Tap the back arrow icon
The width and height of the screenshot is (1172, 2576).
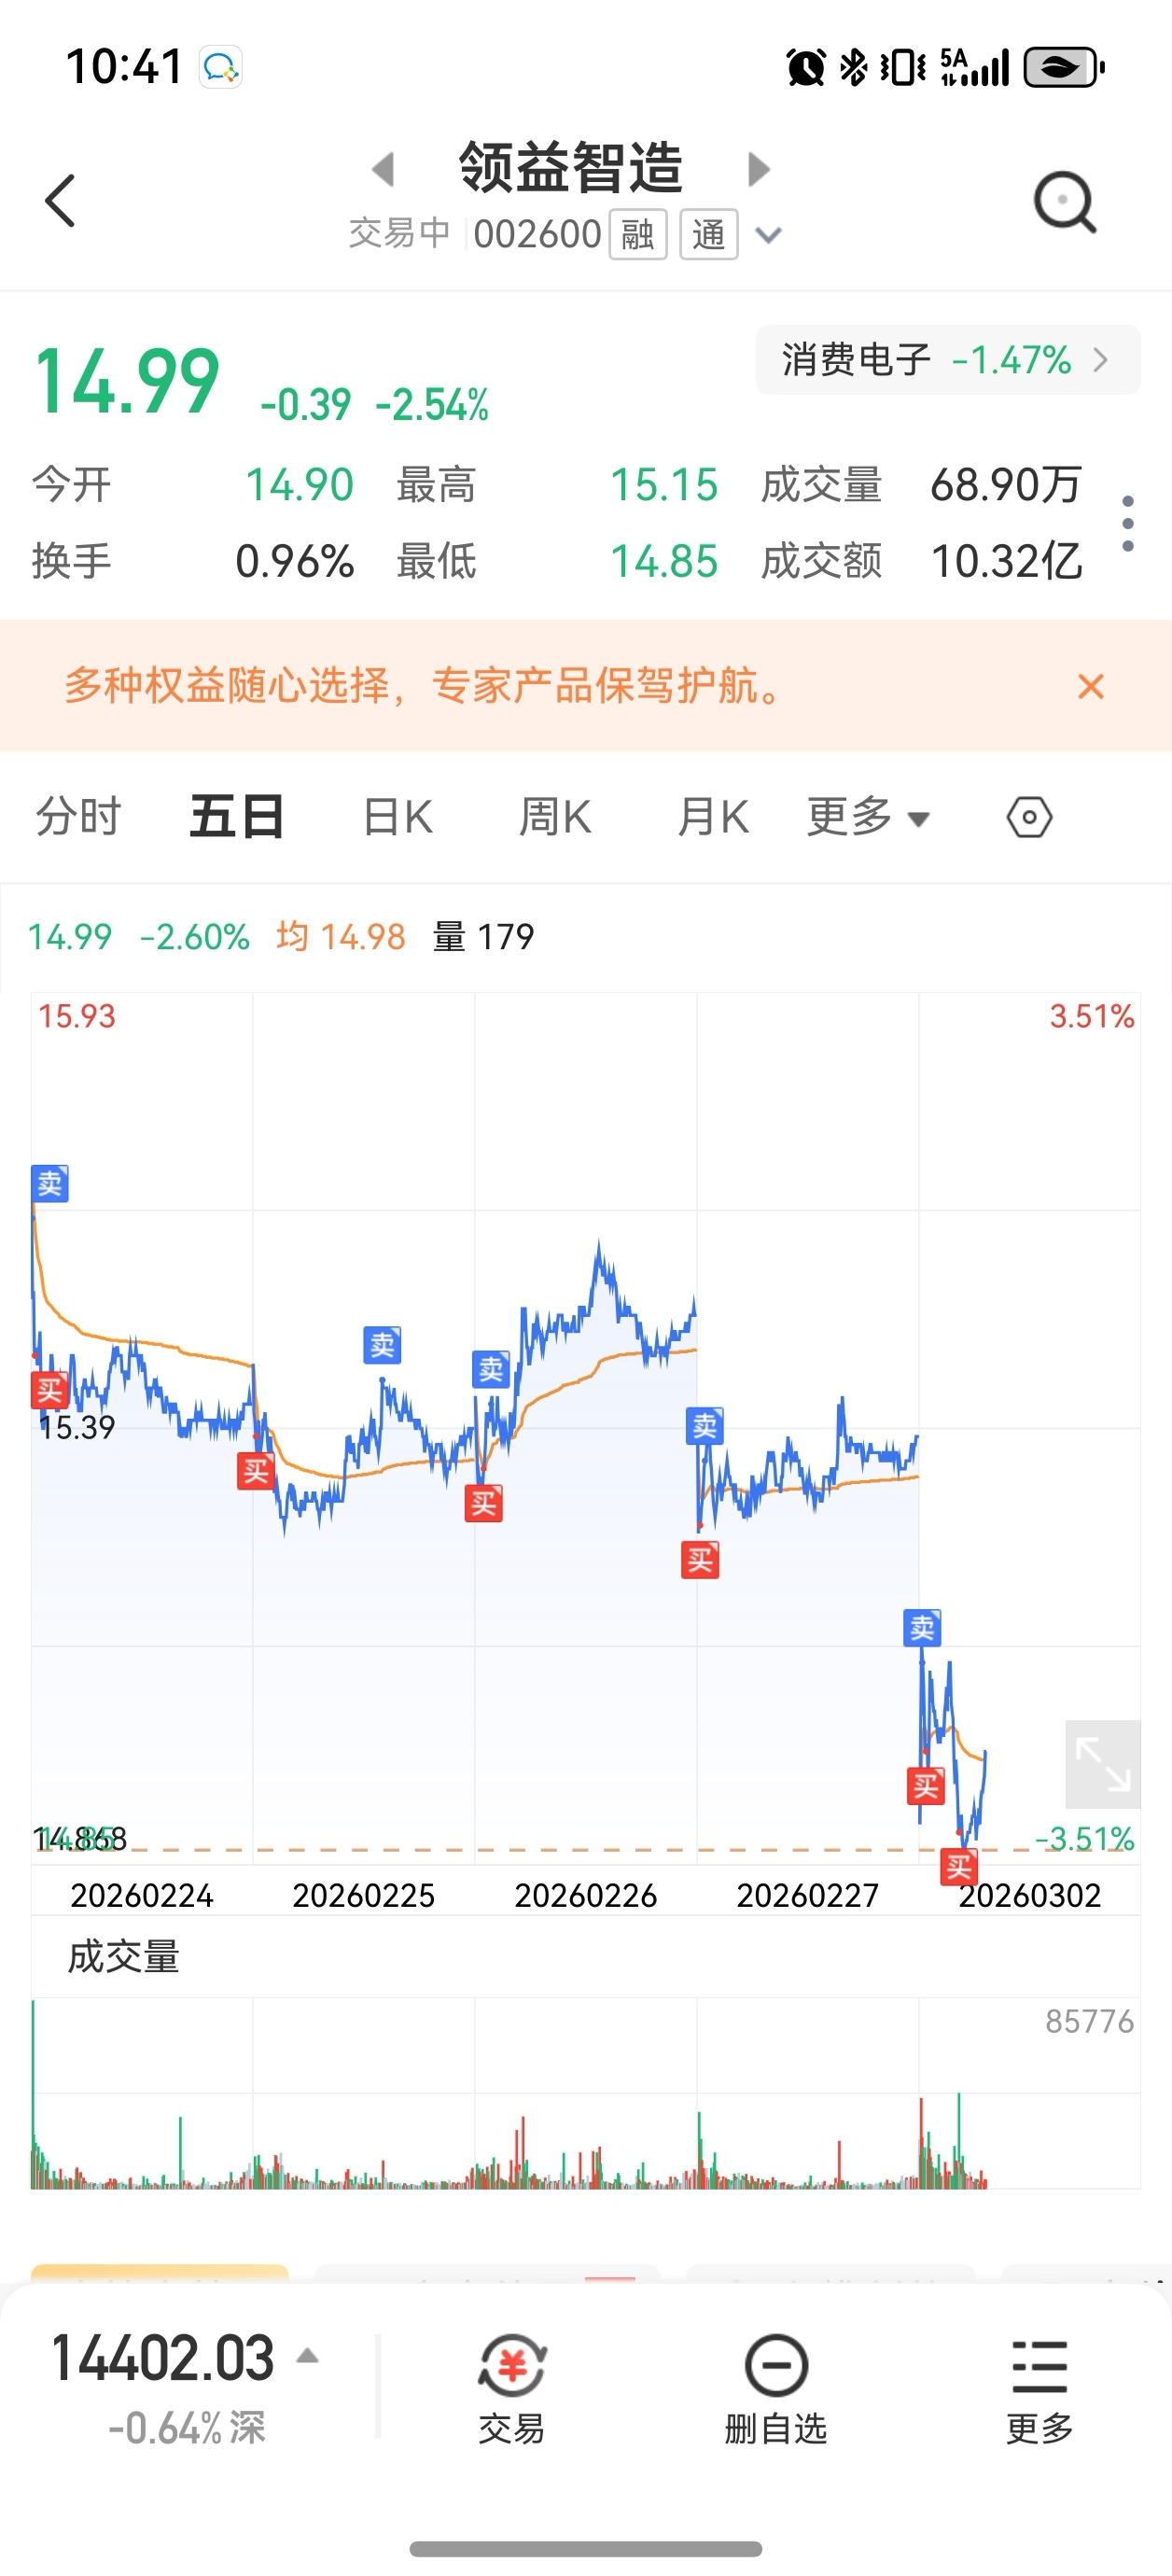point(60,201)
